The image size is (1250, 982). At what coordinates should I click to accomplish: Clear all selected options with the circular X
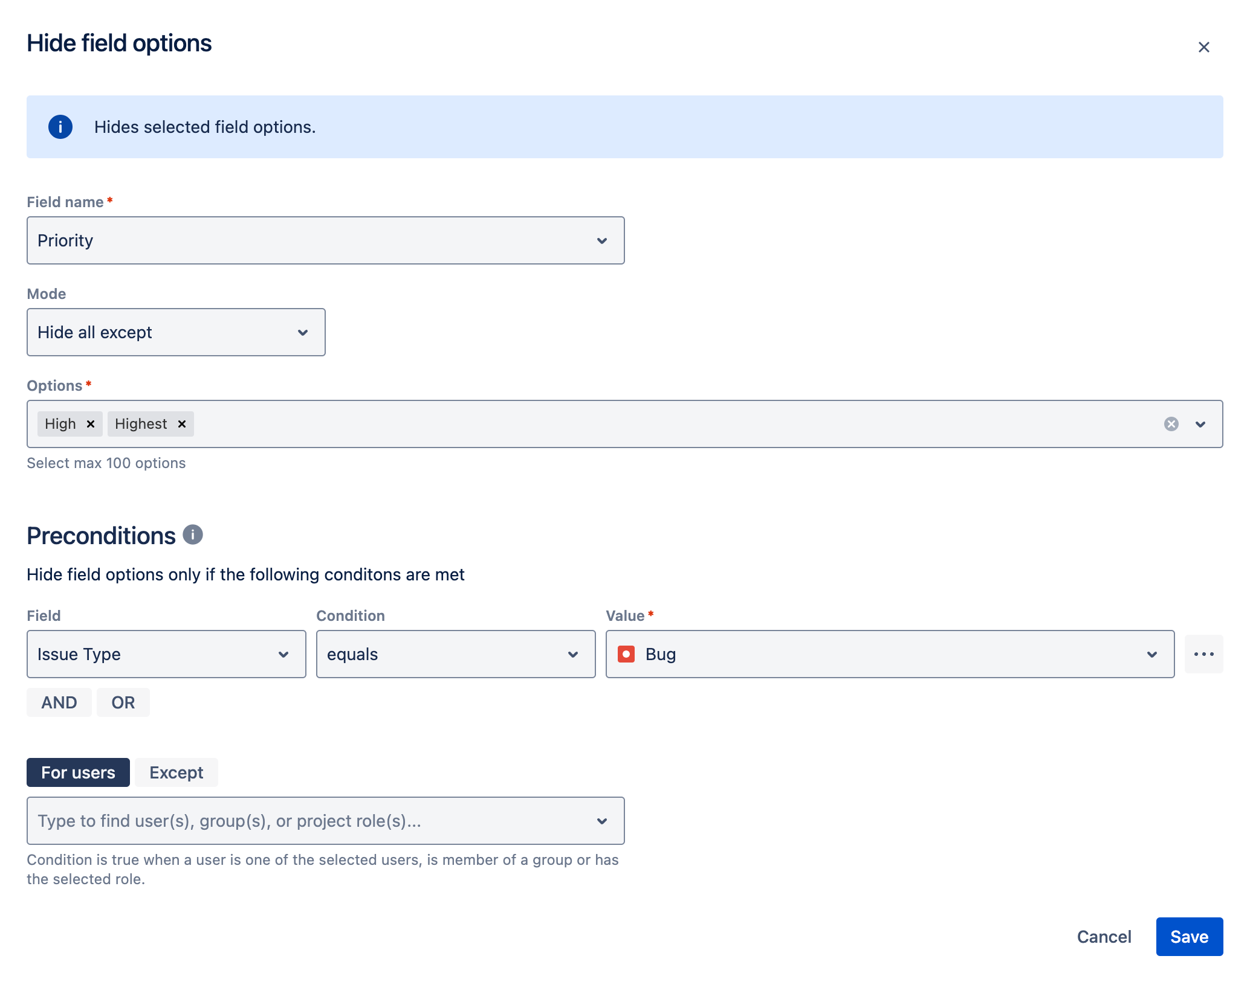1171,424
